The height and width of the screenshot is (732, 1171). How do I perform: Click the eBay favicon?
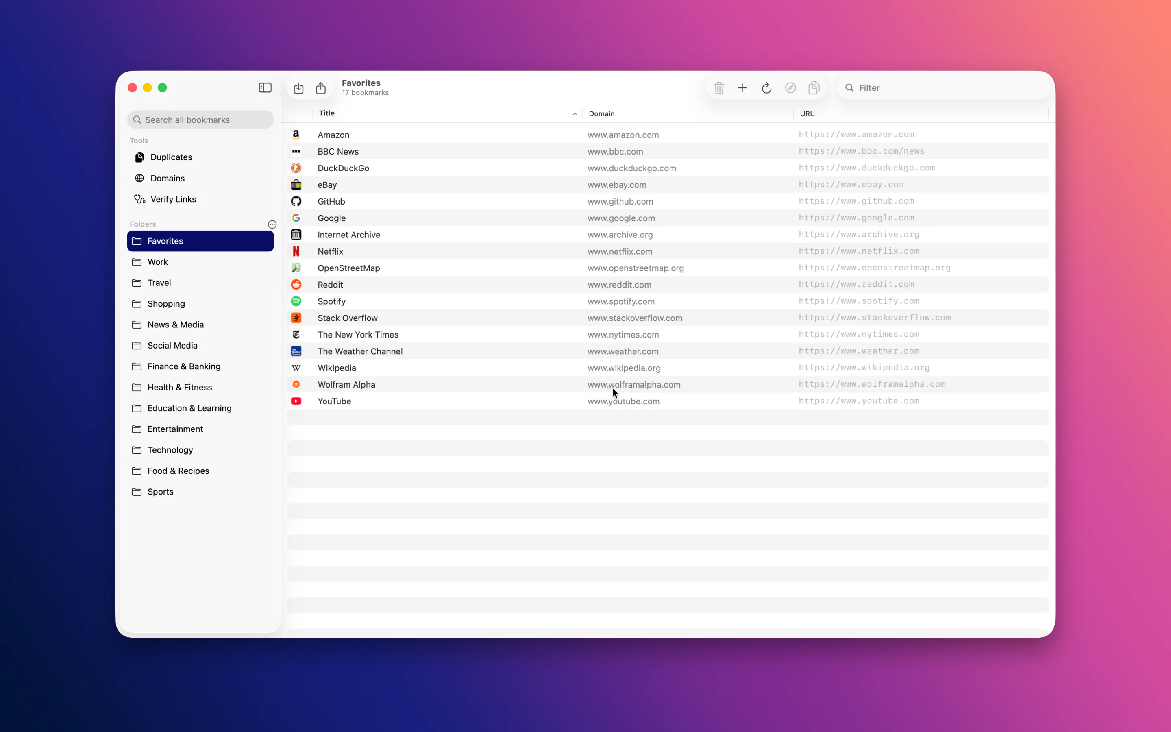[296, 185]
